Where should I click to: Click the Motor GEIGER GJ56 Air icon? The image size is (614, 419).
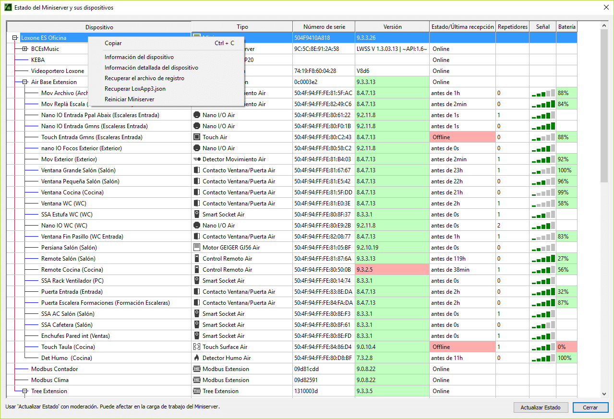pyautogui.click(x=196, y=248)
